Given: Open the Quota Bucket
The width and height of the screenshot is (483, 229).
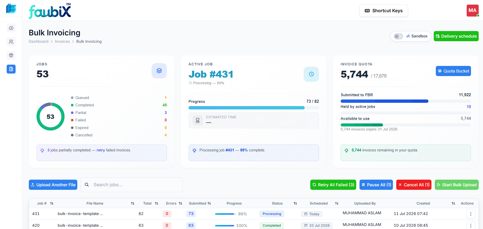Looking at the screenshot, I should point(453,71).
